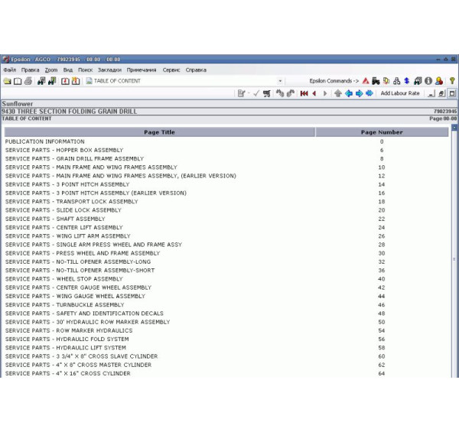Click the blue left arrow navigation icon
The image size is (459, 432).
(x=349, y=93)
